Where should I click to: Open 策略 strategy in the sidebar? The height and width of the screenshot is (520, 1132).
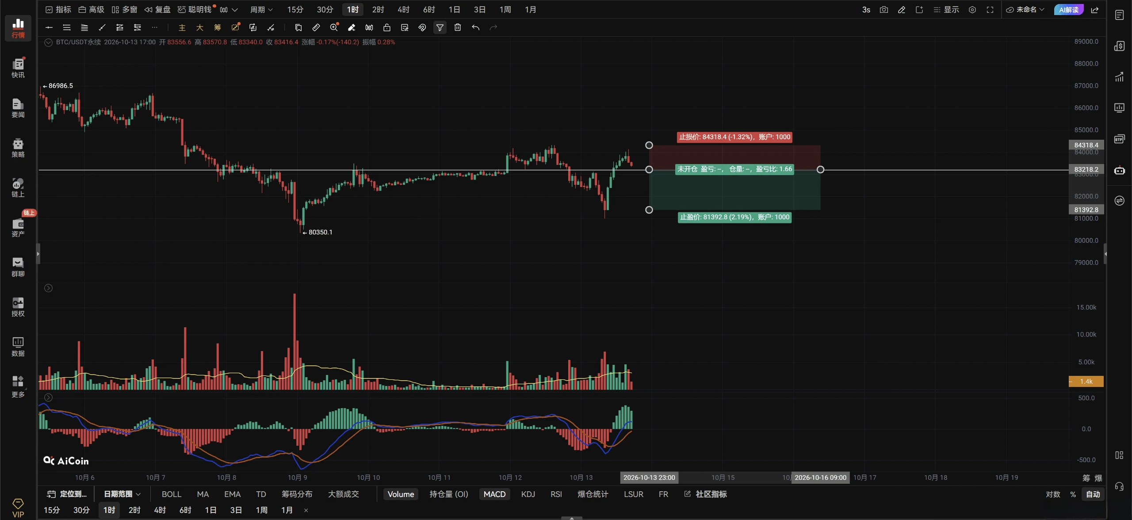pyautogui.click(x=18, y=148)
